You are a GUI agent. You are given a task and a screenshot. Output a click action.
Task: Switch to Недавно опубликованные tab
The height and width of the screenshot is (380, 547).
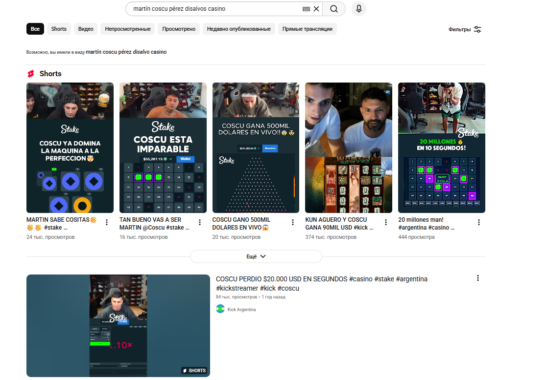coord(238,29)
